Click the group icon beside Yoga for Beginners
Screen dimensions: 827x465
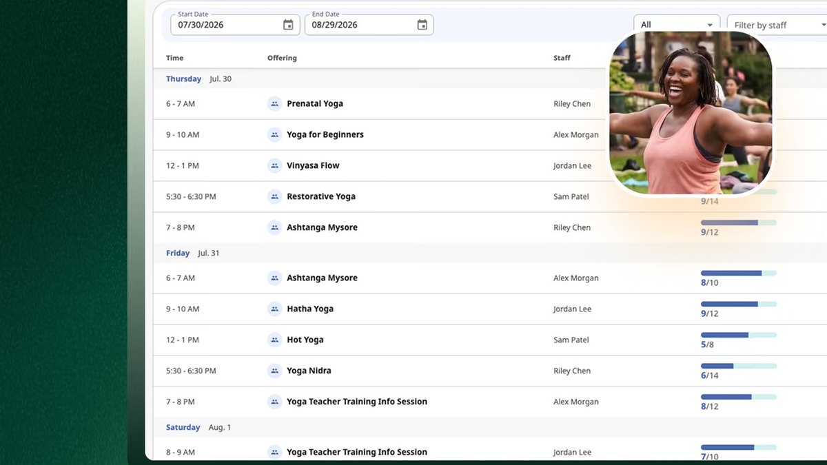tap(274, 135)
